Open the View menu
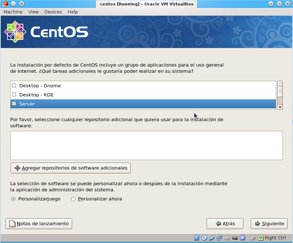This screenshot has width=293, height=243. pos(34,12)
